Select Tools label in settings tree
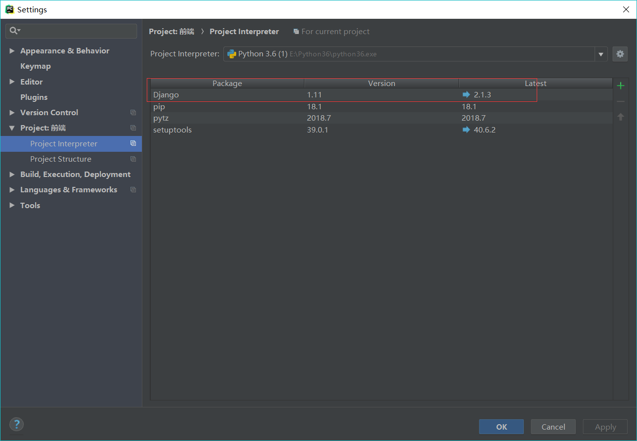Screen dimensions: 637x441 [x=30, y=205]
